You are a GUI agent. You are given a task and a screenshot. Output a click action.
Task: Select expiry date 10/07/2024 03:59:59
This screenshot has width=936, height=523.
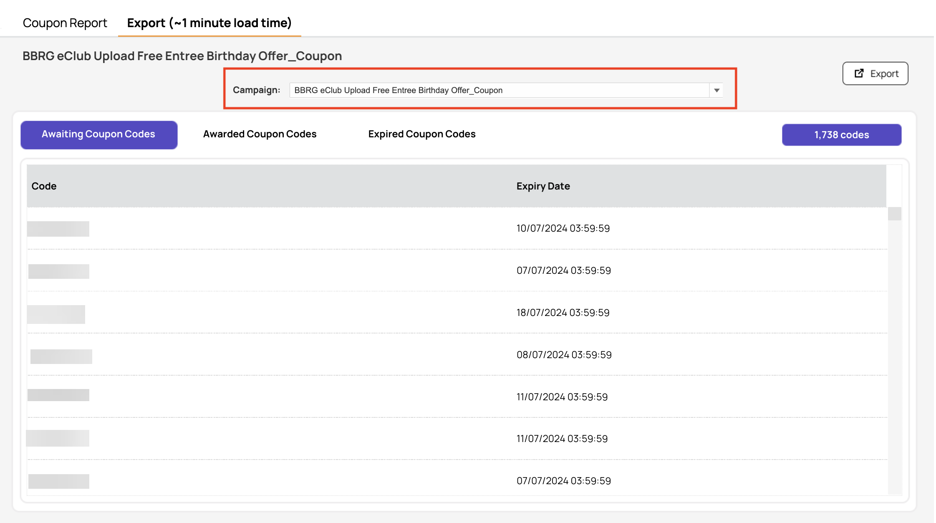point(563,228)
